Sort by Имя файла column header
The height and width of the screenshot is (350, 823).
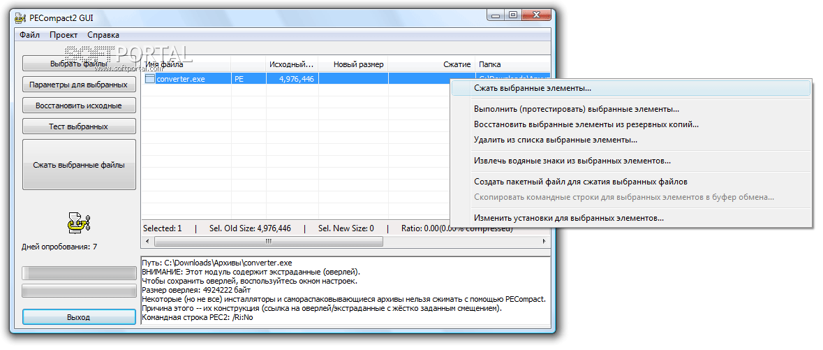[187, 65]
